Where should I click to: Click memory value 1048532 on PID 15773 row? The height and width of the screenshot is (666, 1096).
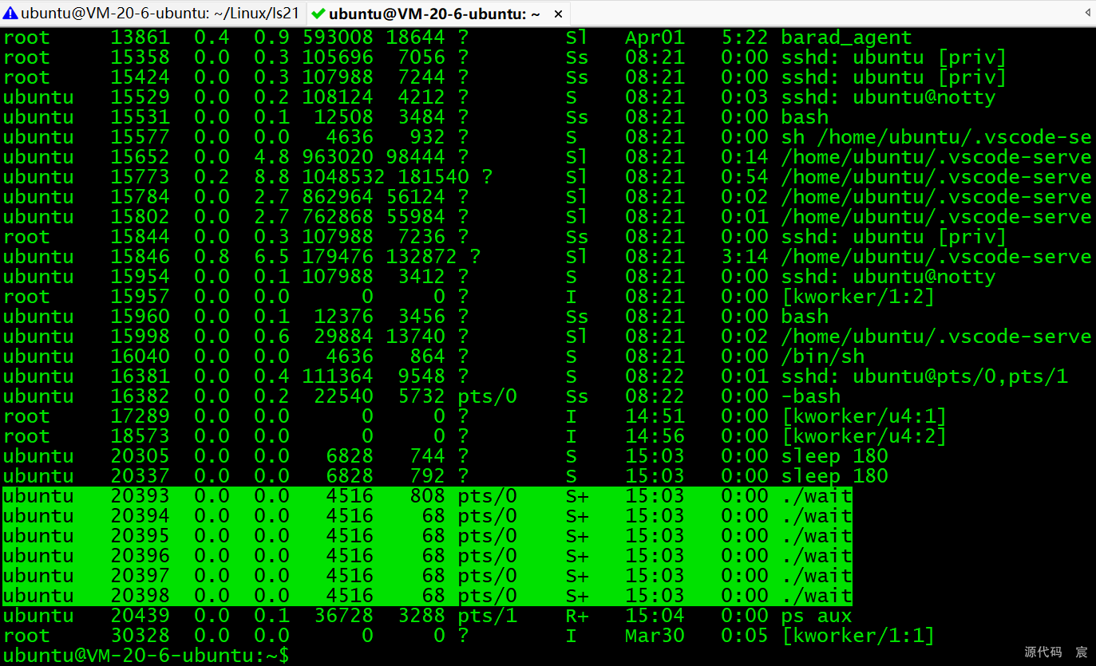pos(343,177)
